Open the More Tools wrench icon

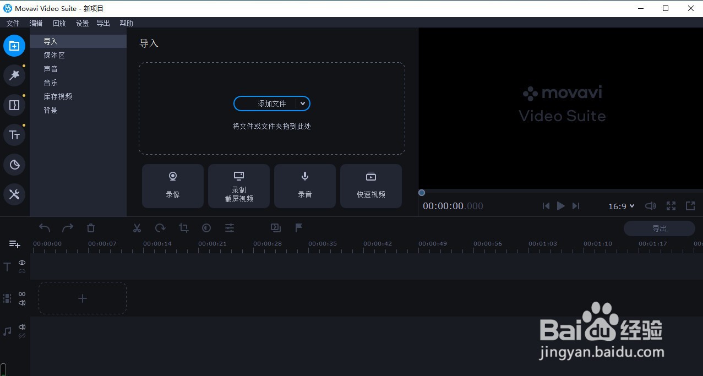(14, 194)
